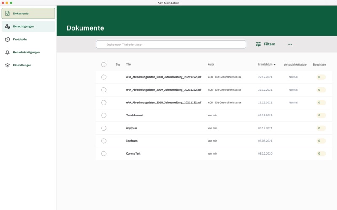Open the Dokumente section label

click(x=21, y=13)
